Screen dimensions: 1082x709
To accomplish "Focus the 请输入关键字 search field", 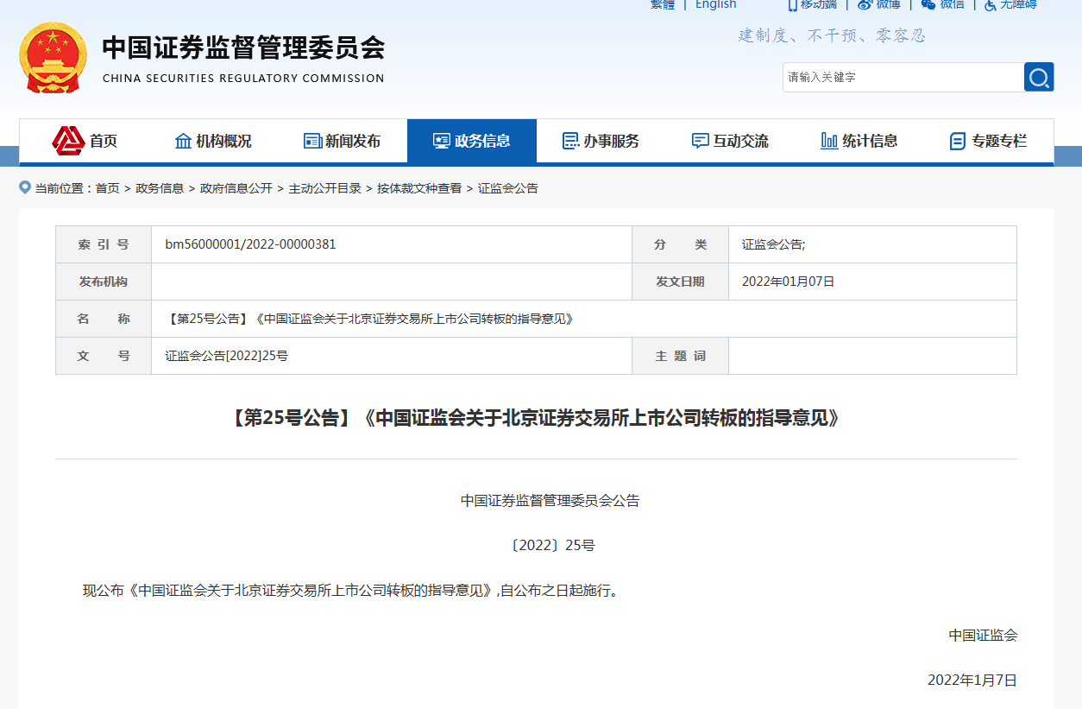I will [x=903, y=77].
